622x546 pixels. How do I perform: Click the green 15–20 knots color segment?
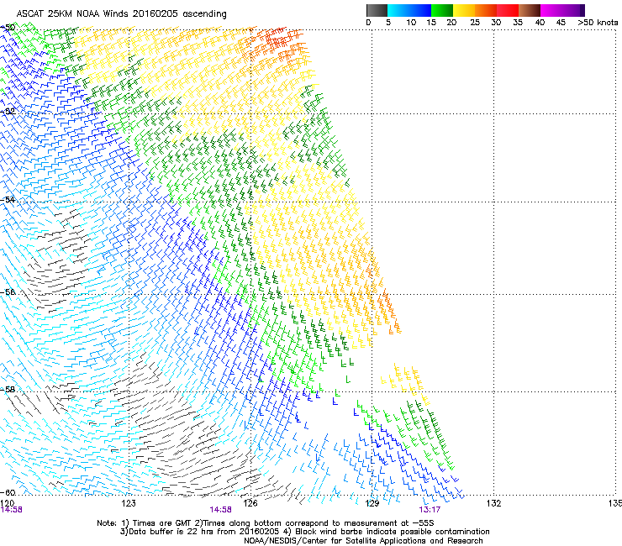442,10
